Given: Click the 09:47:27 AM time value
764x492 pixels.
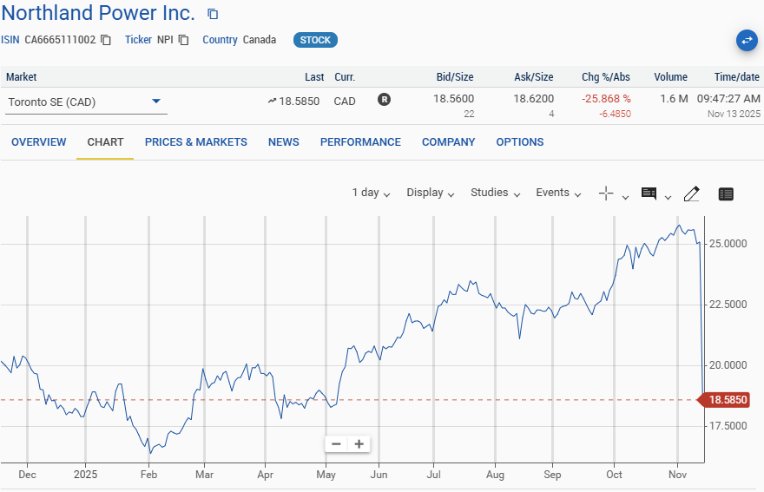Looking at the screenshot, I should pyautogui.click(x=728, y=99).
